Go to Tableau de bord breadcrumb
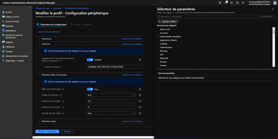The height and width of the screenshot is (139, 278). 43,8
